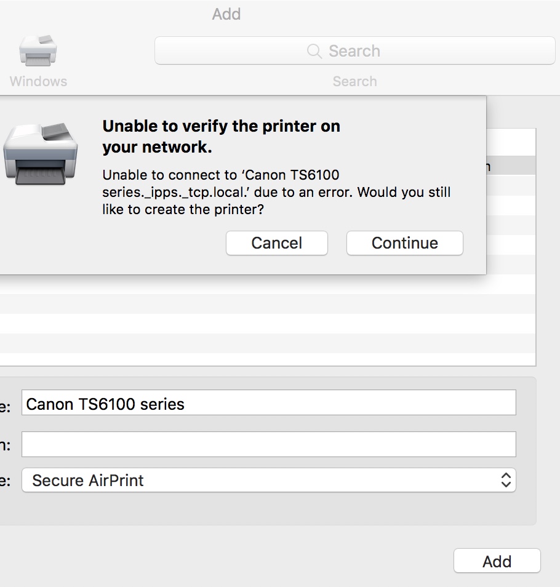Screen dimensions: 560x587
Task: Click the Windows label under toolbar icon
Action: pos(39,81)
